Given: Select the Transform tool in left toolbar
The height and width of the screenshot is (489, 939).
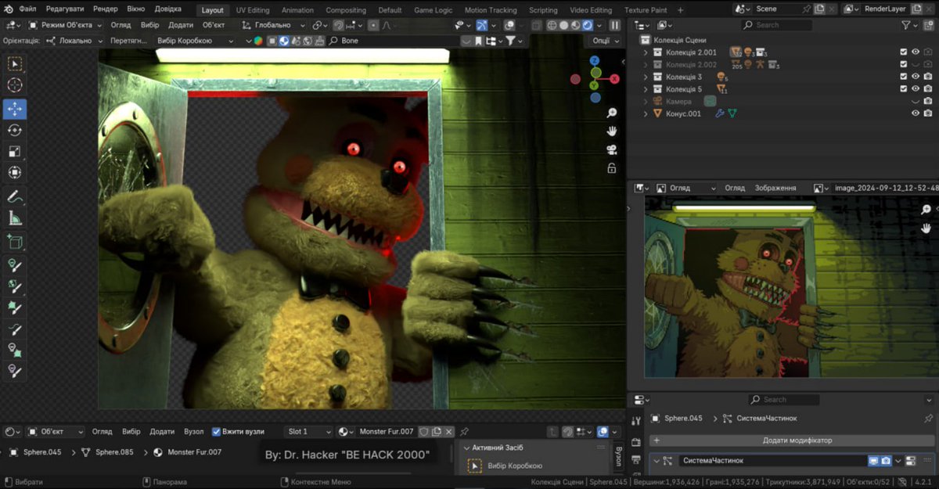Looking at the screenshot, I should pyautogui.click(x=15, y=173).
